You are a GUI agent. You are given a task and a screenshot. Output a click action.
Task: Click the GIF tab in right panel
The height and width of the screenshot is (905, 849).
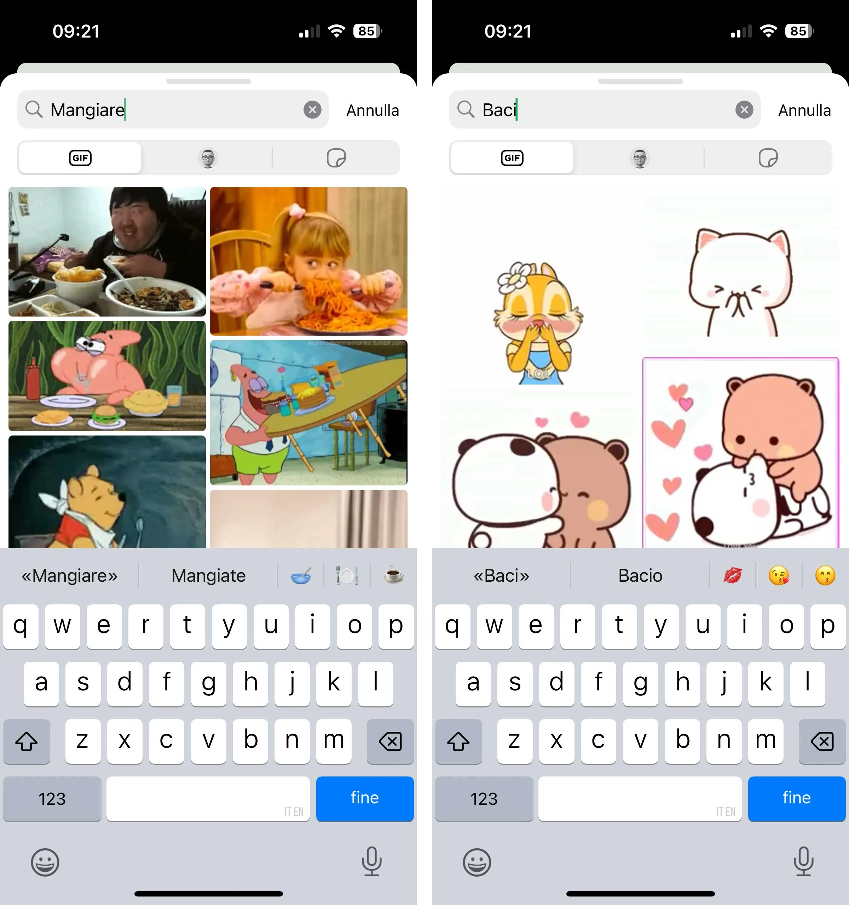(x=512, y=157)
